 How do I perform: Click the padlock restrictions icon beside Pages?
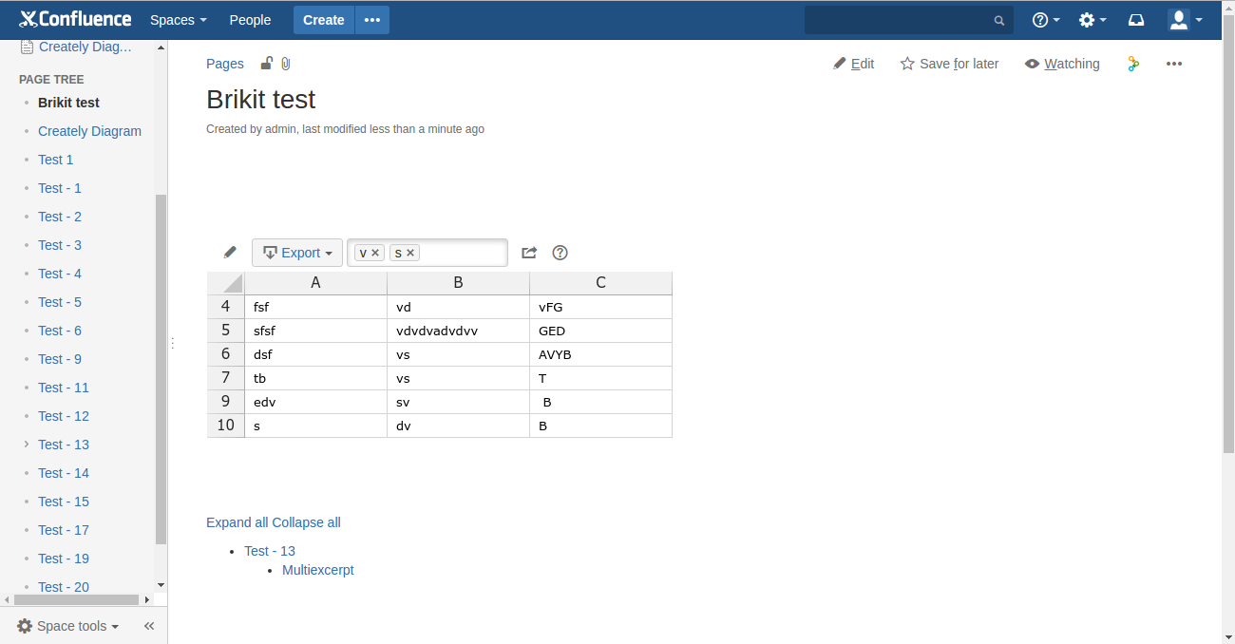click(266, 64)
